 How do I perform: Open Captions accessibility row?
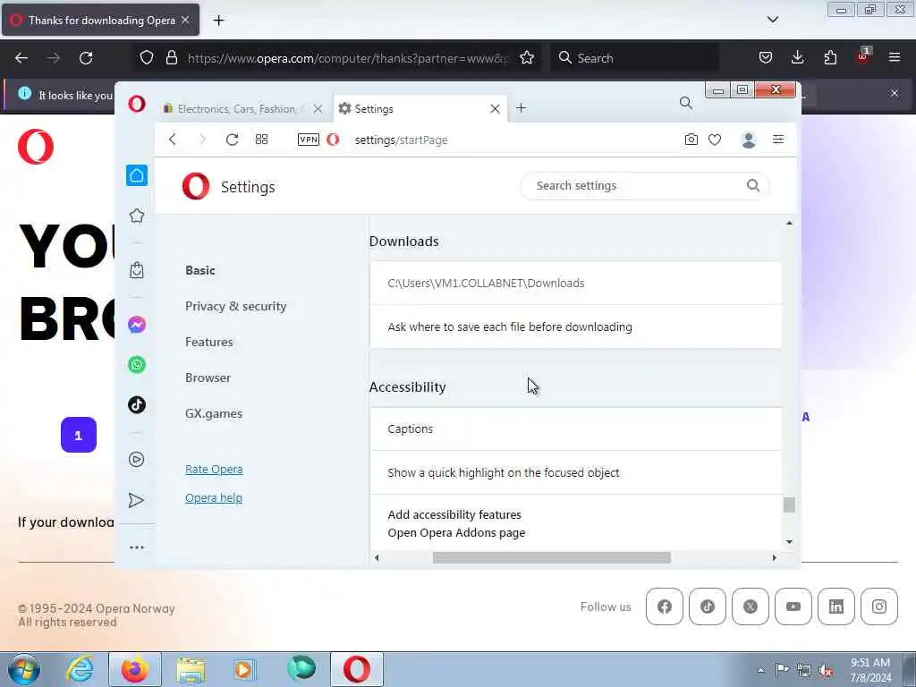pyautogui.click(x=576, y=428)
